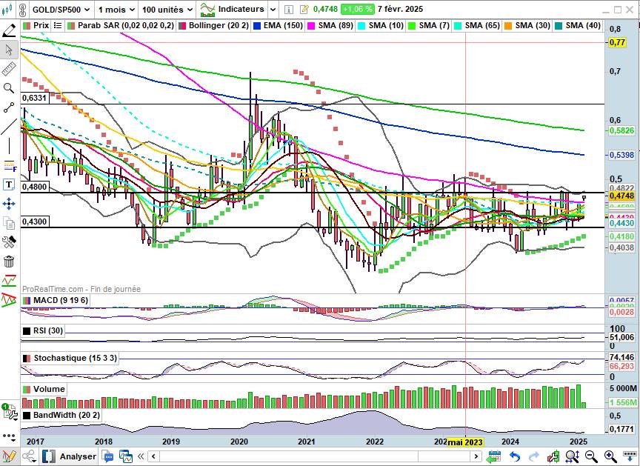Click the trash delete objects icon

point(9,261)
